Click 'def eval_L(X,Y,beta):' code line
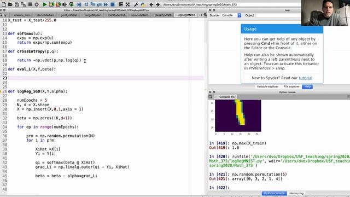 coord(32,69)
